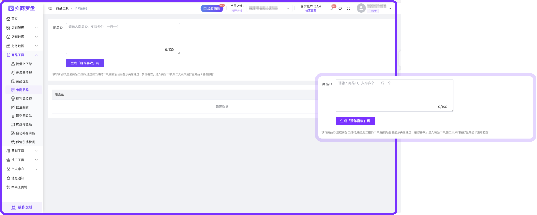The width and height of the screenshot is (537, 215).
Task: Click the sidebar collapse icon
Action: coord(50,8)
